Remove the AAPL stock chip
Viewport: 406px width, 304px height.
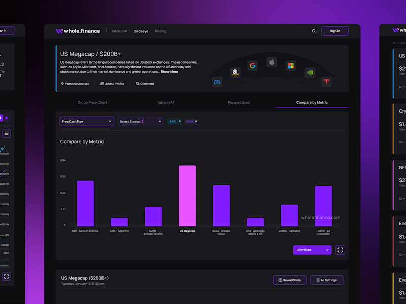click(x=180, y=121)
